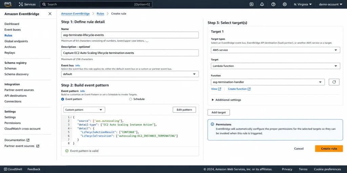Image resolution: width=347 pixels, height=173 pixels.
Task: Open Replays in the sidebar
Action: 10,52
